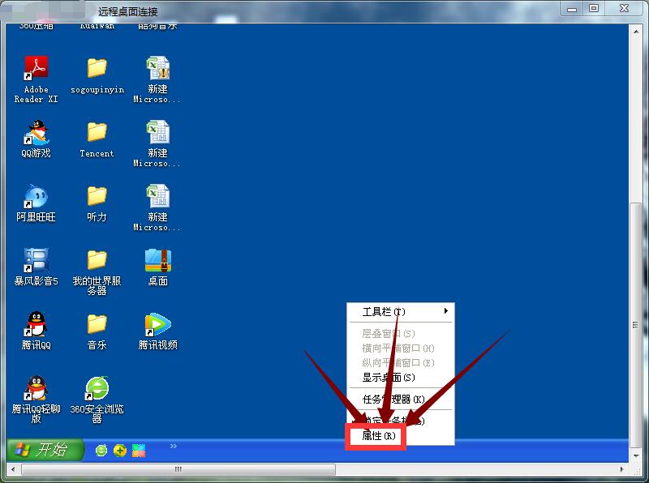Select the 腾讯QQ轻聊版 desktop icon
The height and width of the screenshot is (483, 649).
(x=36, y=388)
